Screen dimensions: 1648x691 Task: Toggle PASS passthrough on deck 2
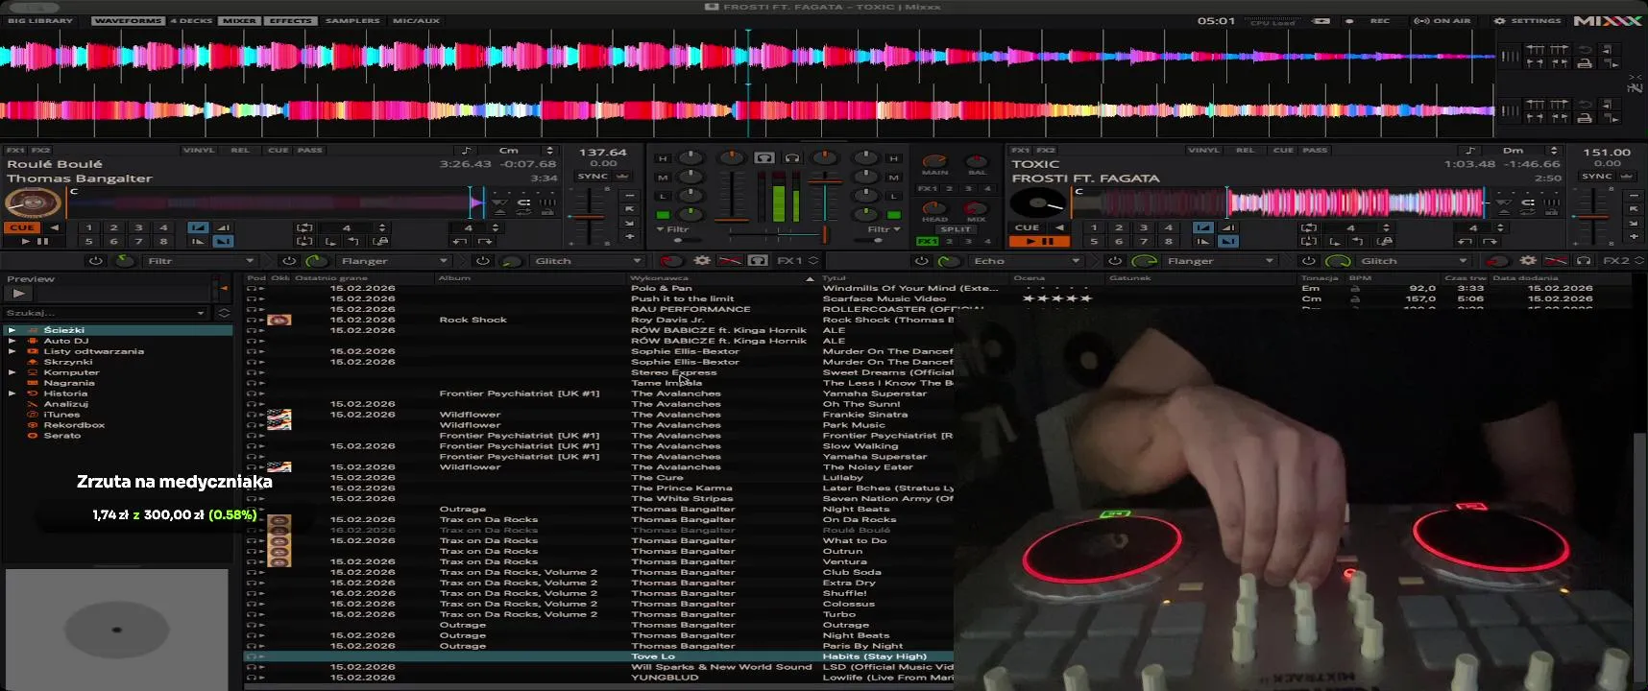tap(1315, 150)
